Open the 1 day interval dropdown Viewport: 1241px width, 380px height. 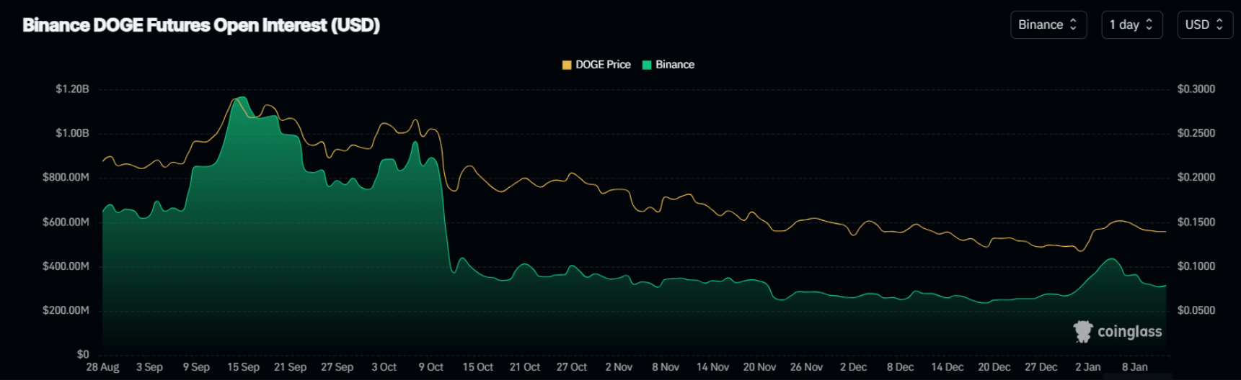tap(1131, 24)
